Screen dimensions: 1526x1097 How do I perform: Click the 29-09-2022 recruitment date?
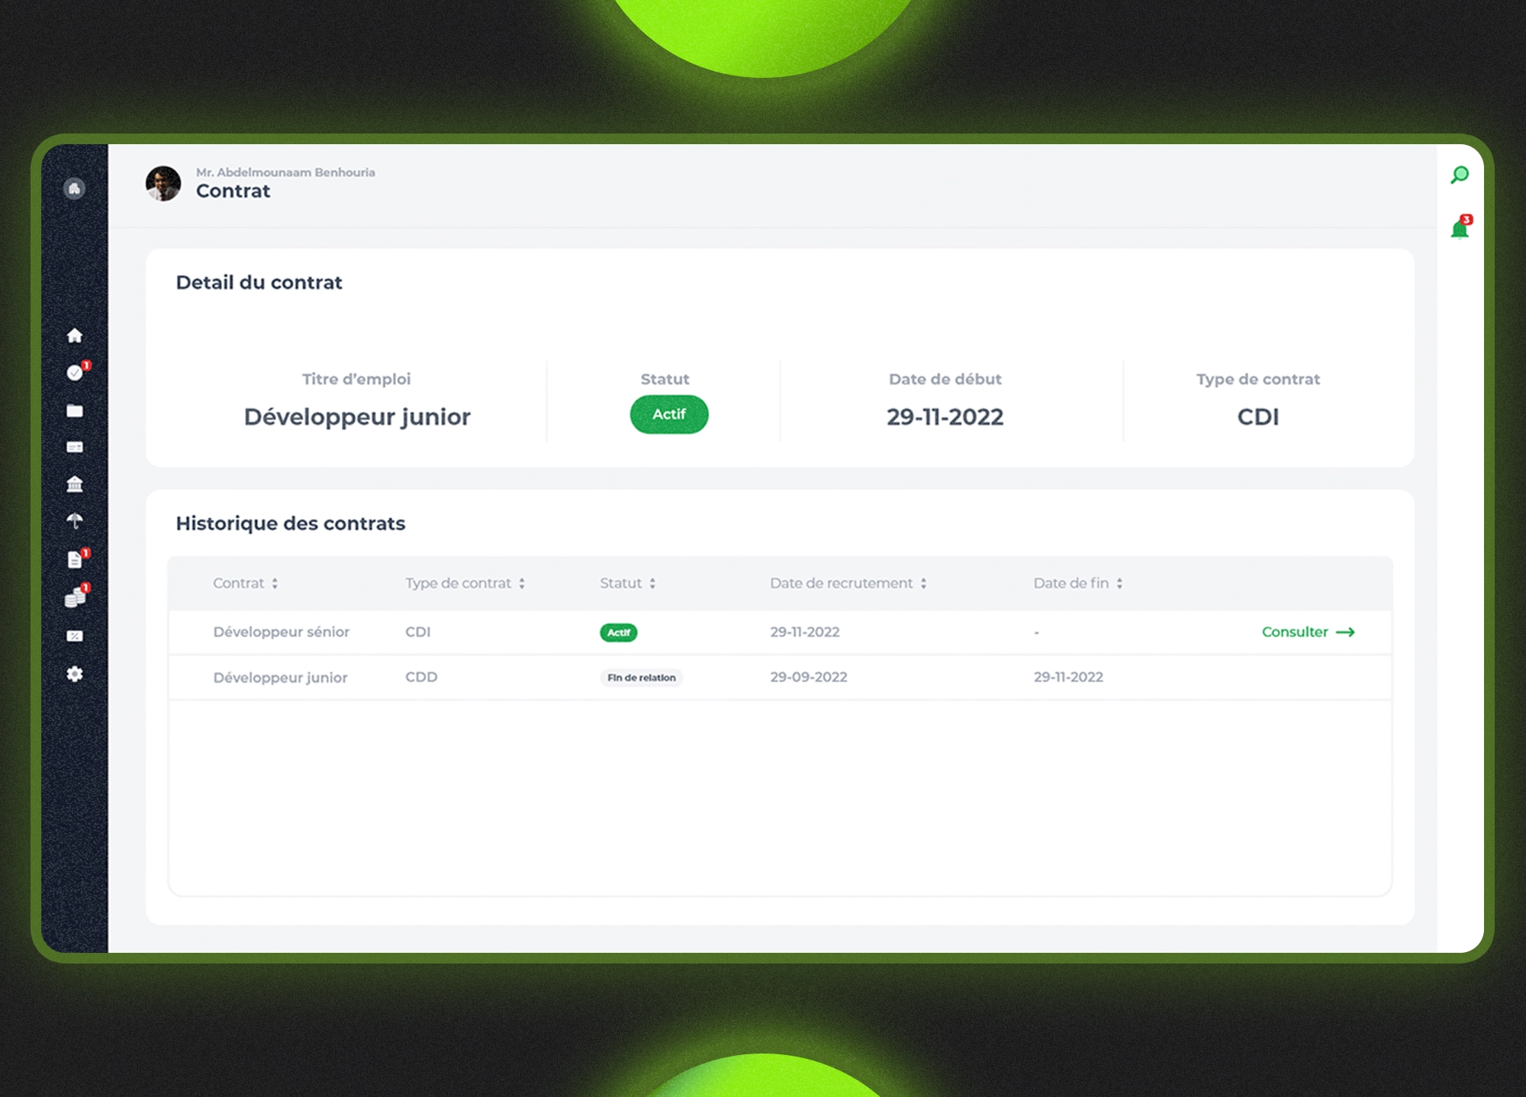pos(808,677)
